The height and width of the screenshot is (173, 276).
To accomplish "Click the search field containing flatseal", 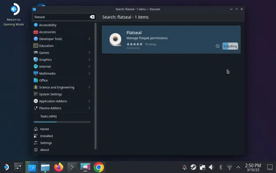I will point(64,17).
